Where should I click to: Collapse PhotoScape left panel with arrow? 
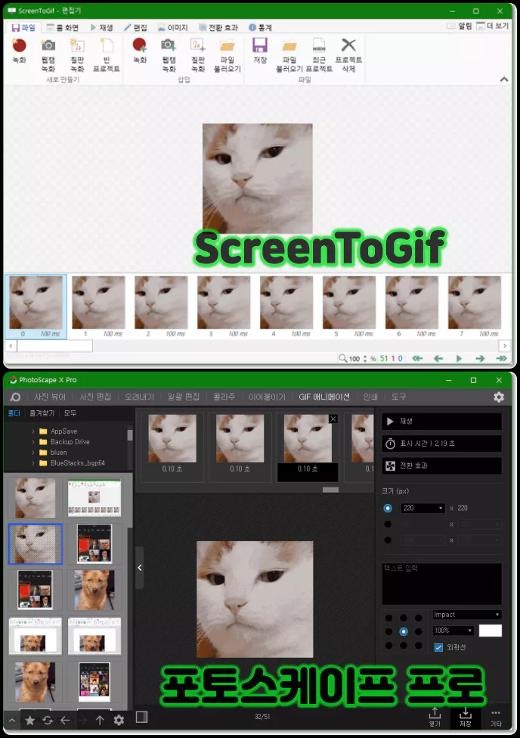[140, 568]
